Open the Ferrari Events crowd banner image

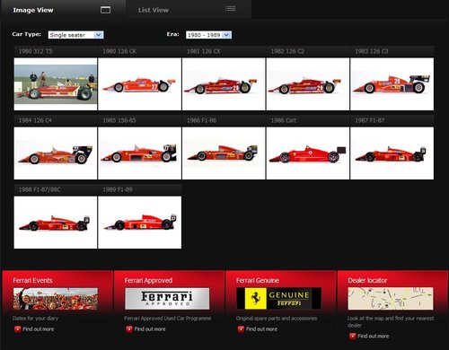pyautogui.click(x=56, y=299)
